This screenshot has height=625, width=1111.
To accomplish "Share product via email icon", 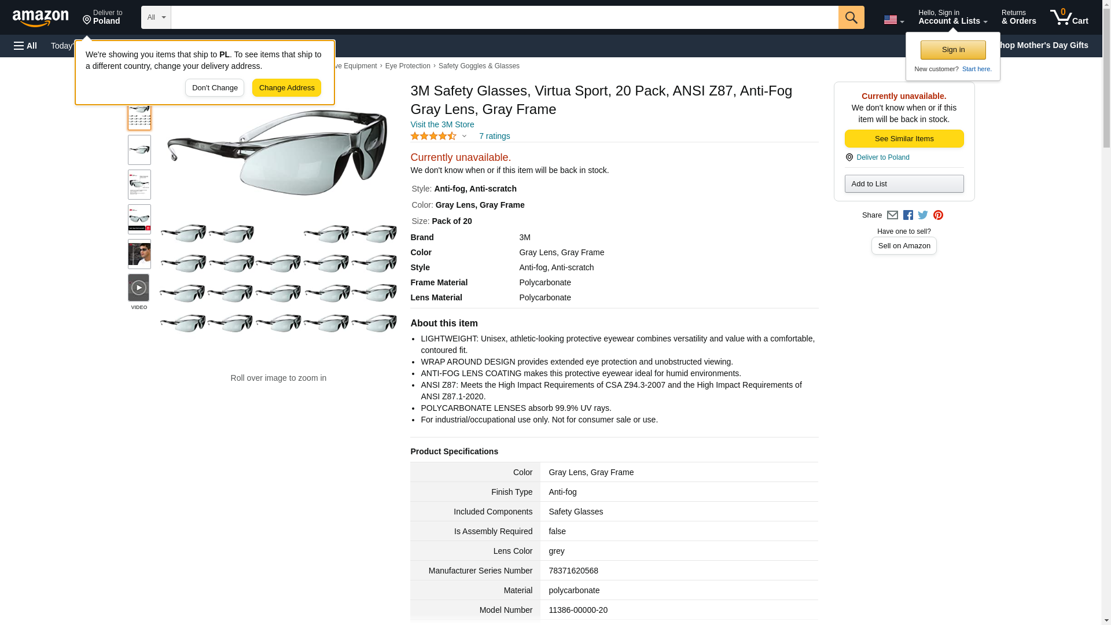I will click(892, 215).
